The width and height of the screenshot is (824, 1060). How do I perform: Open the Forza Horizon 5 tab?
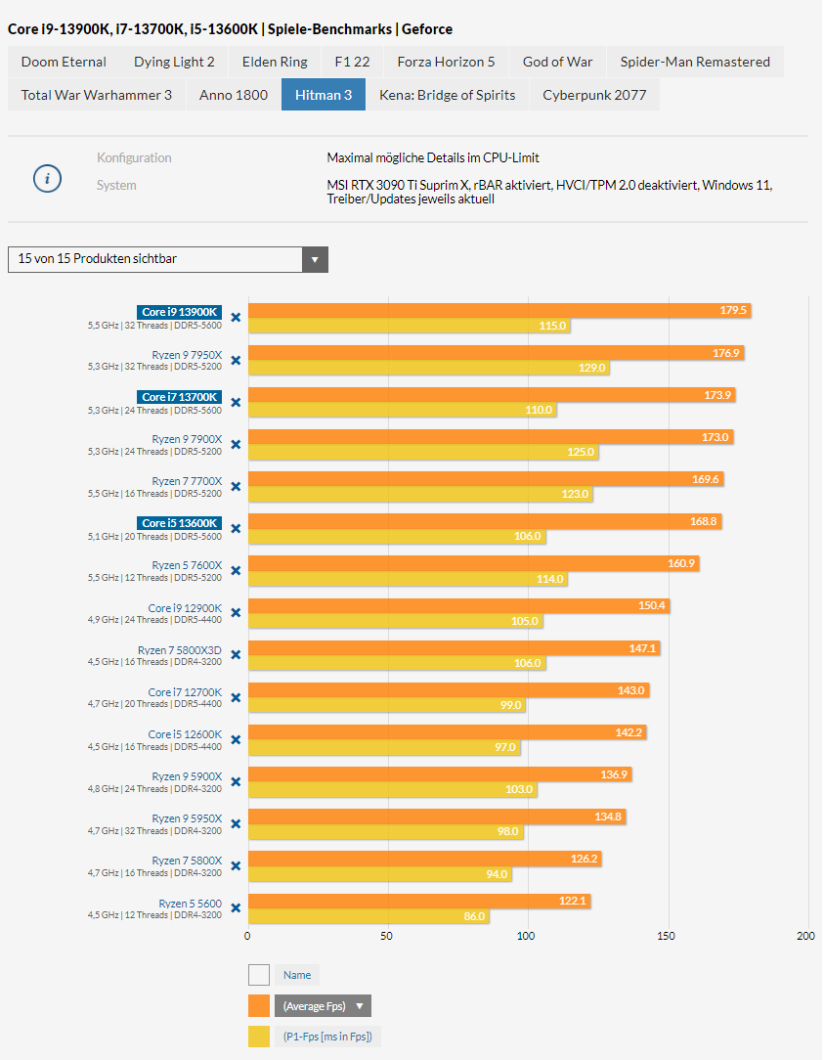click(x=446, y=62)
